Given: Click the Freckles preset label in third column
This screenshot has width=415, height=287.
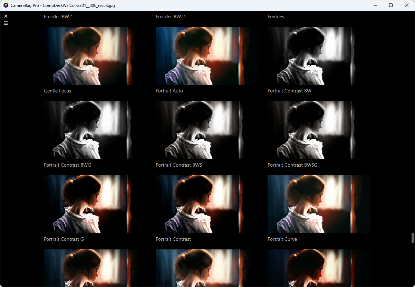Looking at the screenshot, I should click(x=276, y=17).
